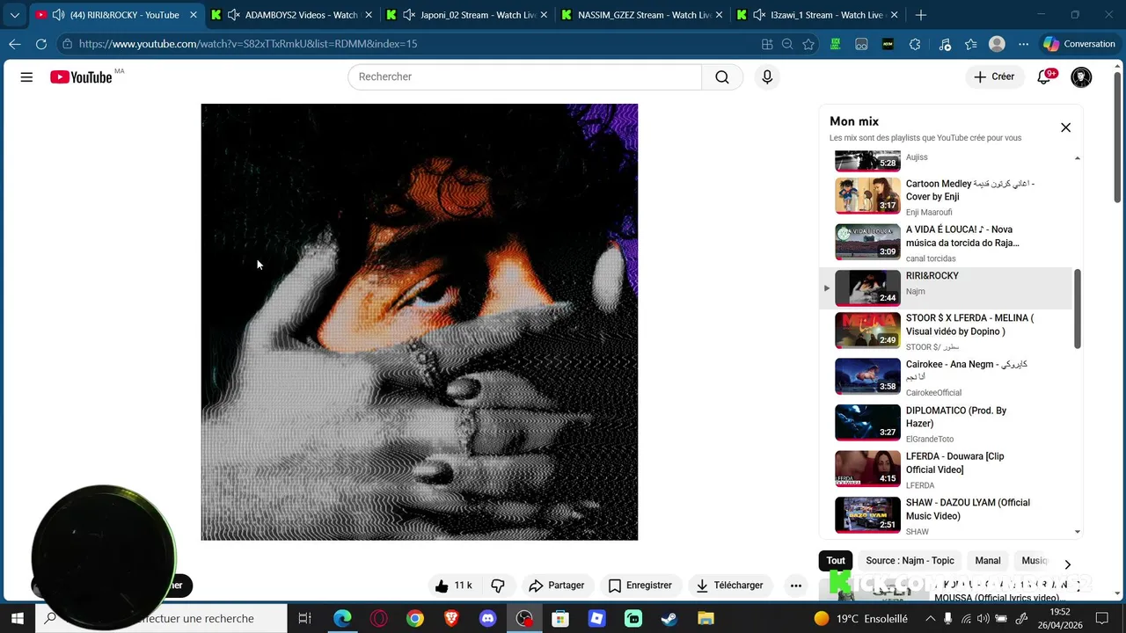Open browser settings and more menu
This screenshot has width=1126, height=633.
tap(1023, 44)
